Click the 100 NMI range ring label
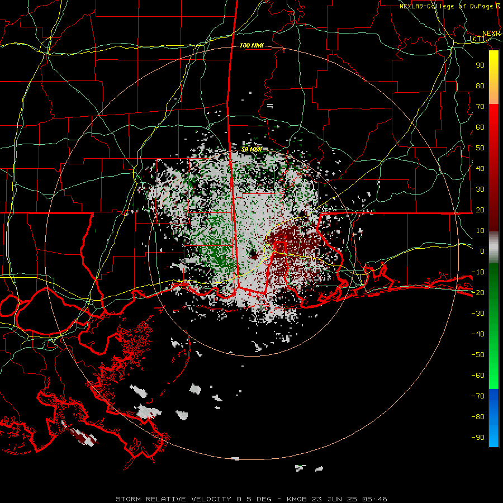This screenshot has width=503, height=503. click(251, 46)
